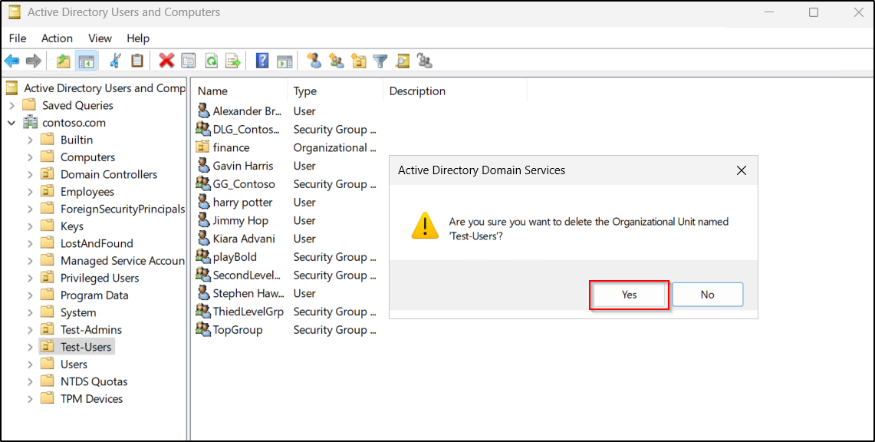875x442 pixels.
Task: Open the View menu
Action: tap(100, 38)
